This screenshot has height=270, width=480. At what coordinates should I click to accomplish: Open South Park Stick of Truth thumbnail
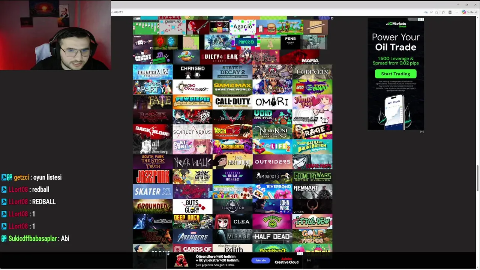153,162
